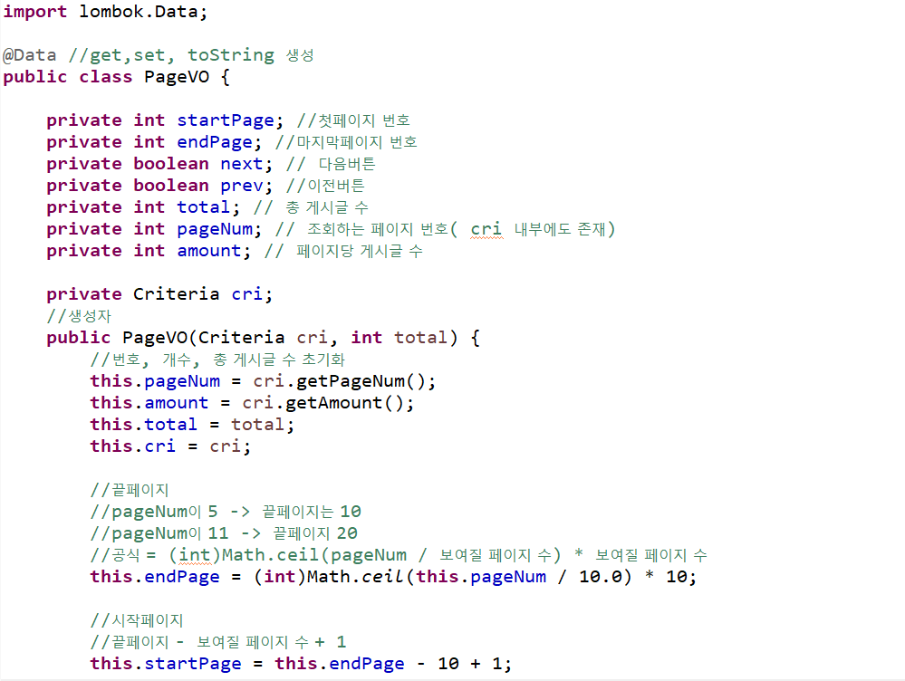Click the '//마지막페이지 번호' comment
This screenshot has width=905, height=681.
click(x=346, y=142)
